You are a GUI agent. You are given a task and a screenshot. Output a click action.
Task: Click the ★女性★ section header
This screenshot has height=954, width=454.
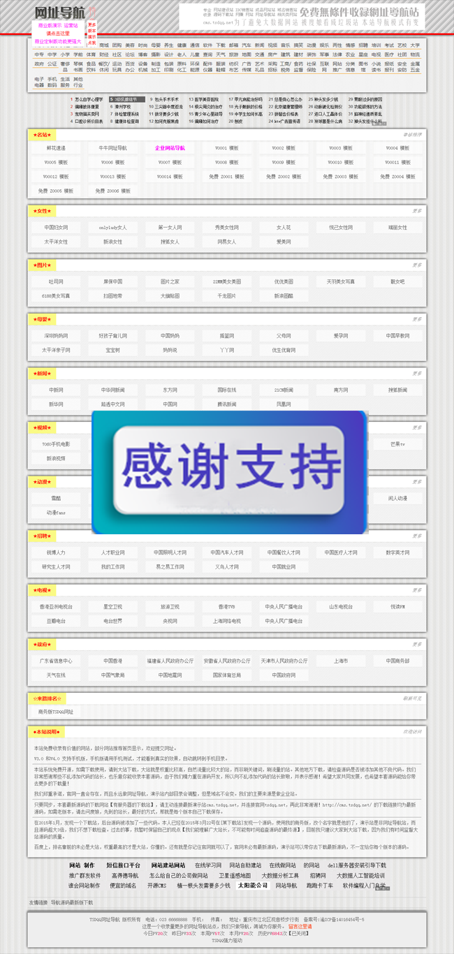pos(42,210)
